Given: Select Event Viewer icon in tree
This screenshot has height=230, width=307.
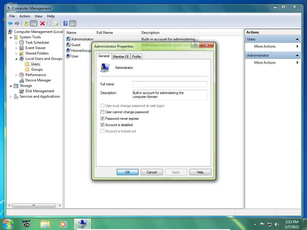Looking at the screenshot, I should tap(22, 48).
